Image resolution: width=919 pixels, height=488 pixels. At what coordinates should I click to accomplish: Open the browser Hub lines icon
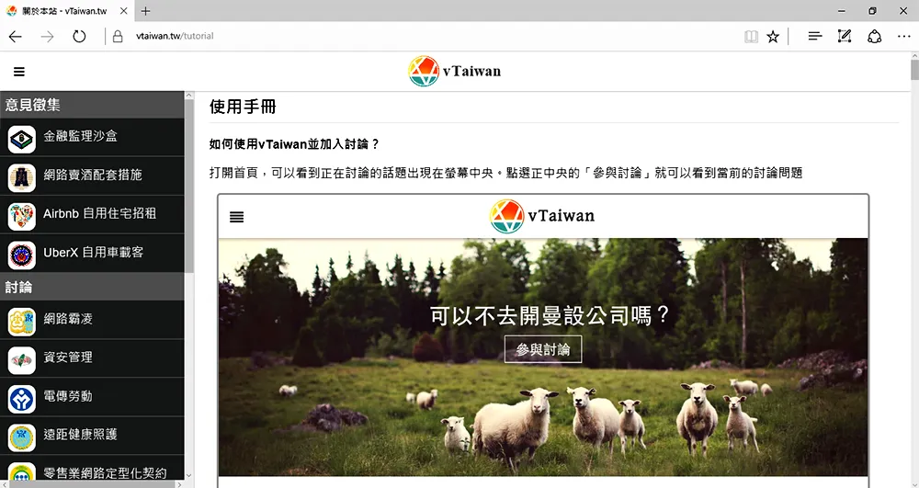pos(814,37)
